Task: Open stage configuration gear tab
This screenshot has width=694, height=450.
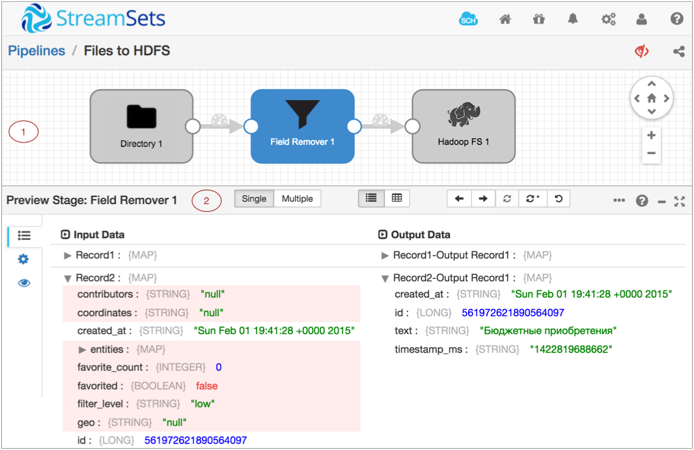Action: pos(23,259)
